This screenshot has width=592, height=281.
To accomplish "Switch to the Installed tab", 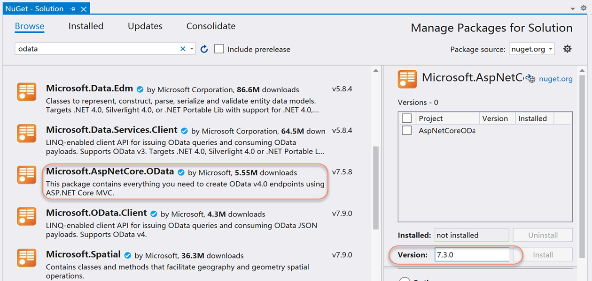I will [86, 26].
